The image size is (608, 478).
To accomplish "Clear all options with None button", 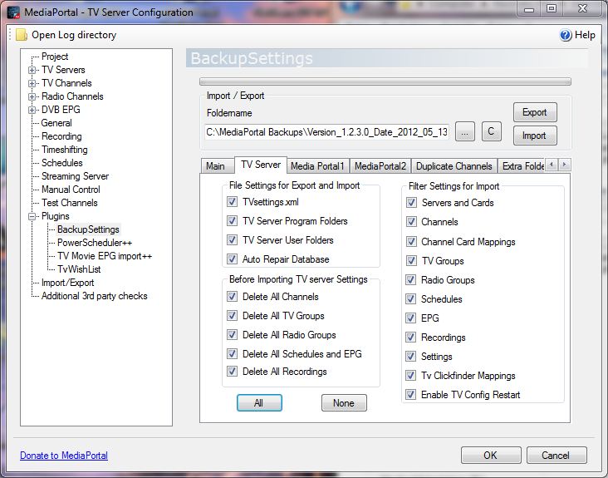I will pos(344,402).
